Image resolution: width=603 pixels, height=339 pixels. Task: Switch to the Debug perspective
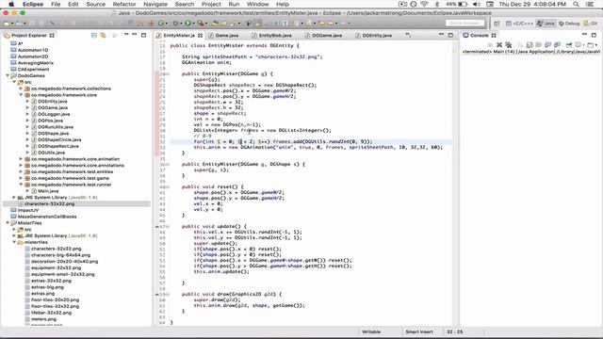(569, 24)
